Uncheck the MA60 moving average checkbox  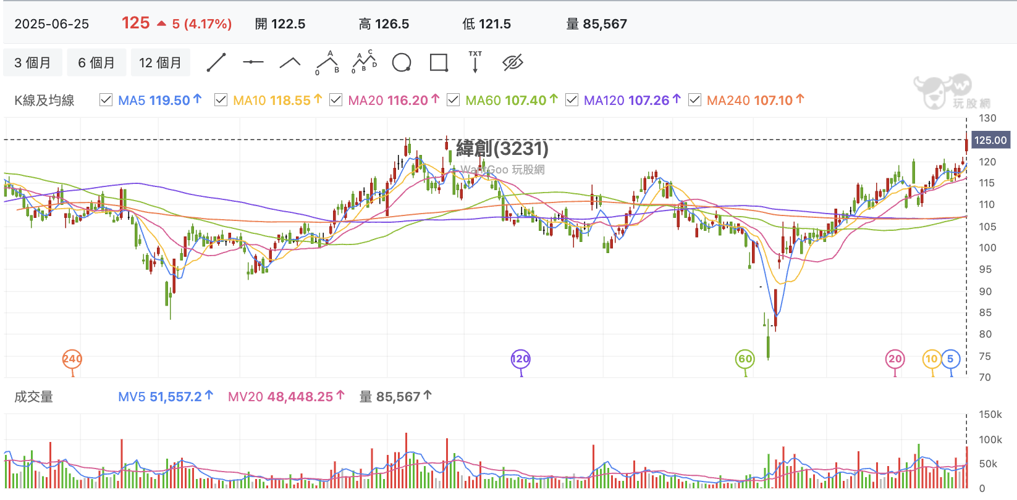pos(453,100)
